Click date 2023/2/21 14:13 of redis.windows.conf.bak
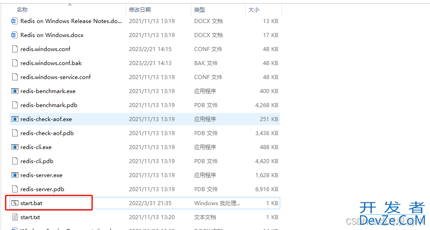The width and height of the screenshot is (430, 230). click(x=150, y=63)
